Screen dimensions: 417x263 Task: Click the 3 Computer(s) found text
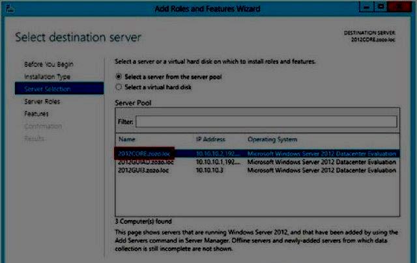click(x=143, y=221)
